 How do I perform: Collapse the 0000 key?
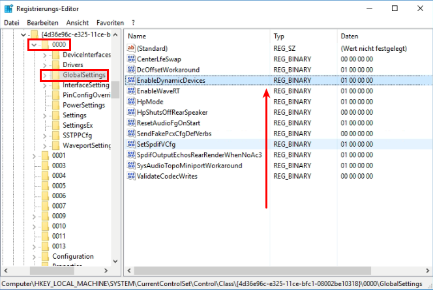pyautogui.click(x=34, y=45)
